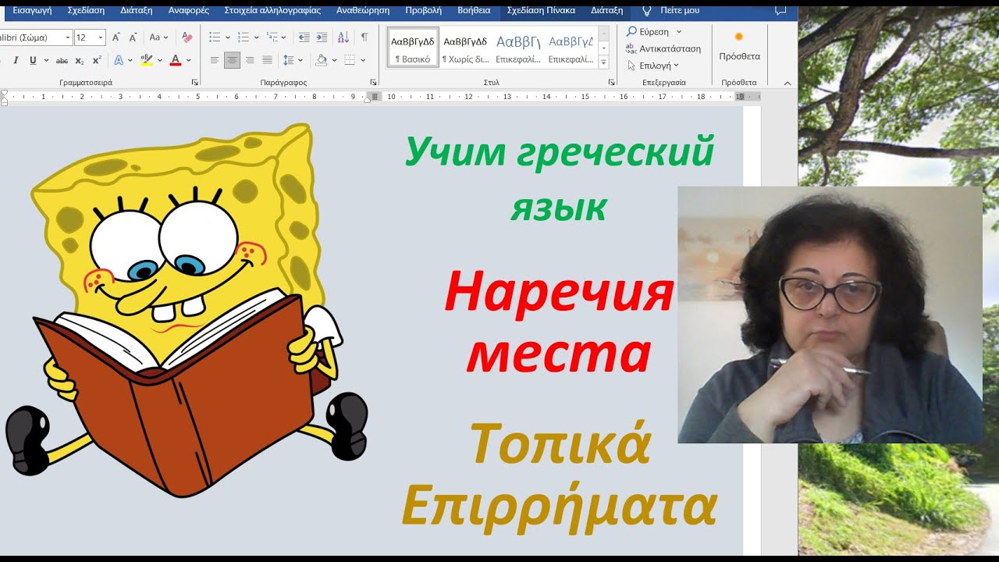Align text left
Viewport: 999px width, 562px height.
click(x=215, y=60)
